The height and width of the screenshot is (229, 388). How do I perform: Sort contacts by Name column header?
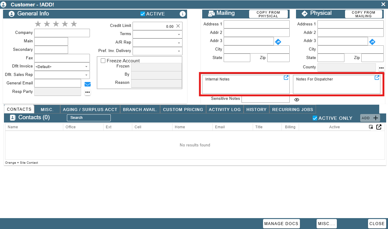click(x=34, y=127)
